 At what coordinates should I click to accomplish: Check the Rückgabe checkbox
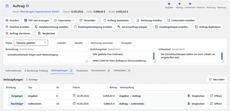118,43
